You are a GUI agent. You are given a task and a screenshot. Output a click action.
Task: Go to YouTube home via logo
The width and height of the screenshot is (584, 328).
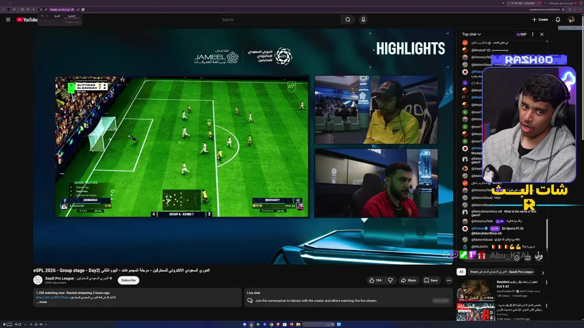(27, 20)
